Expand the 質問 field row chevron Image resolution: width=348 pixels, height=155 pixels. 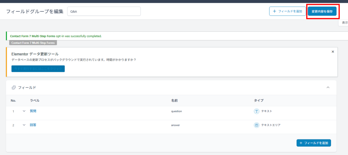pyautogui.click(x=24, y=111)
